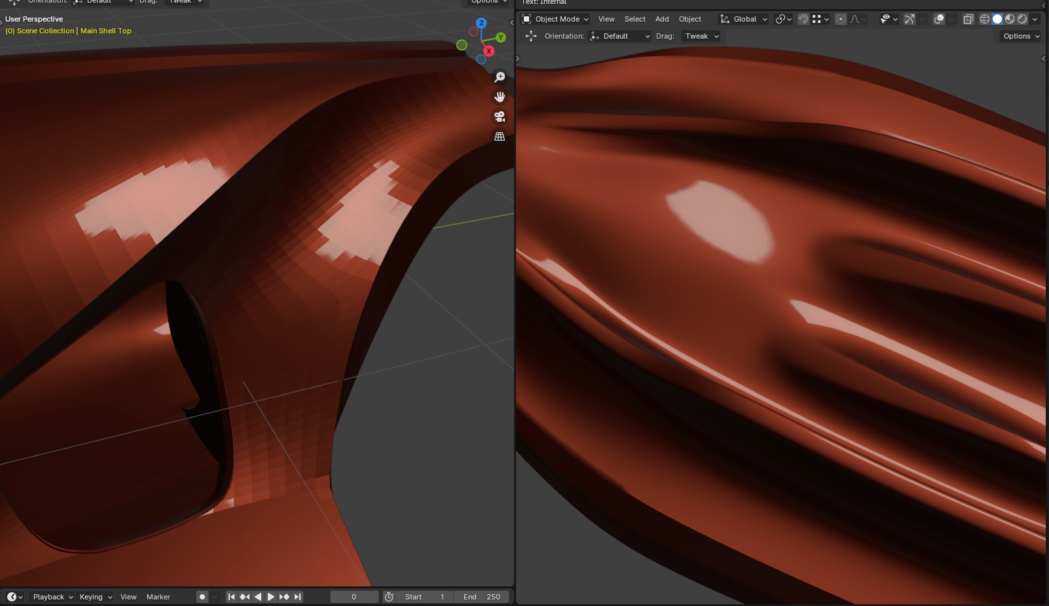Open the Default Orientation dropdown in right viewport

tap(620, 36)
